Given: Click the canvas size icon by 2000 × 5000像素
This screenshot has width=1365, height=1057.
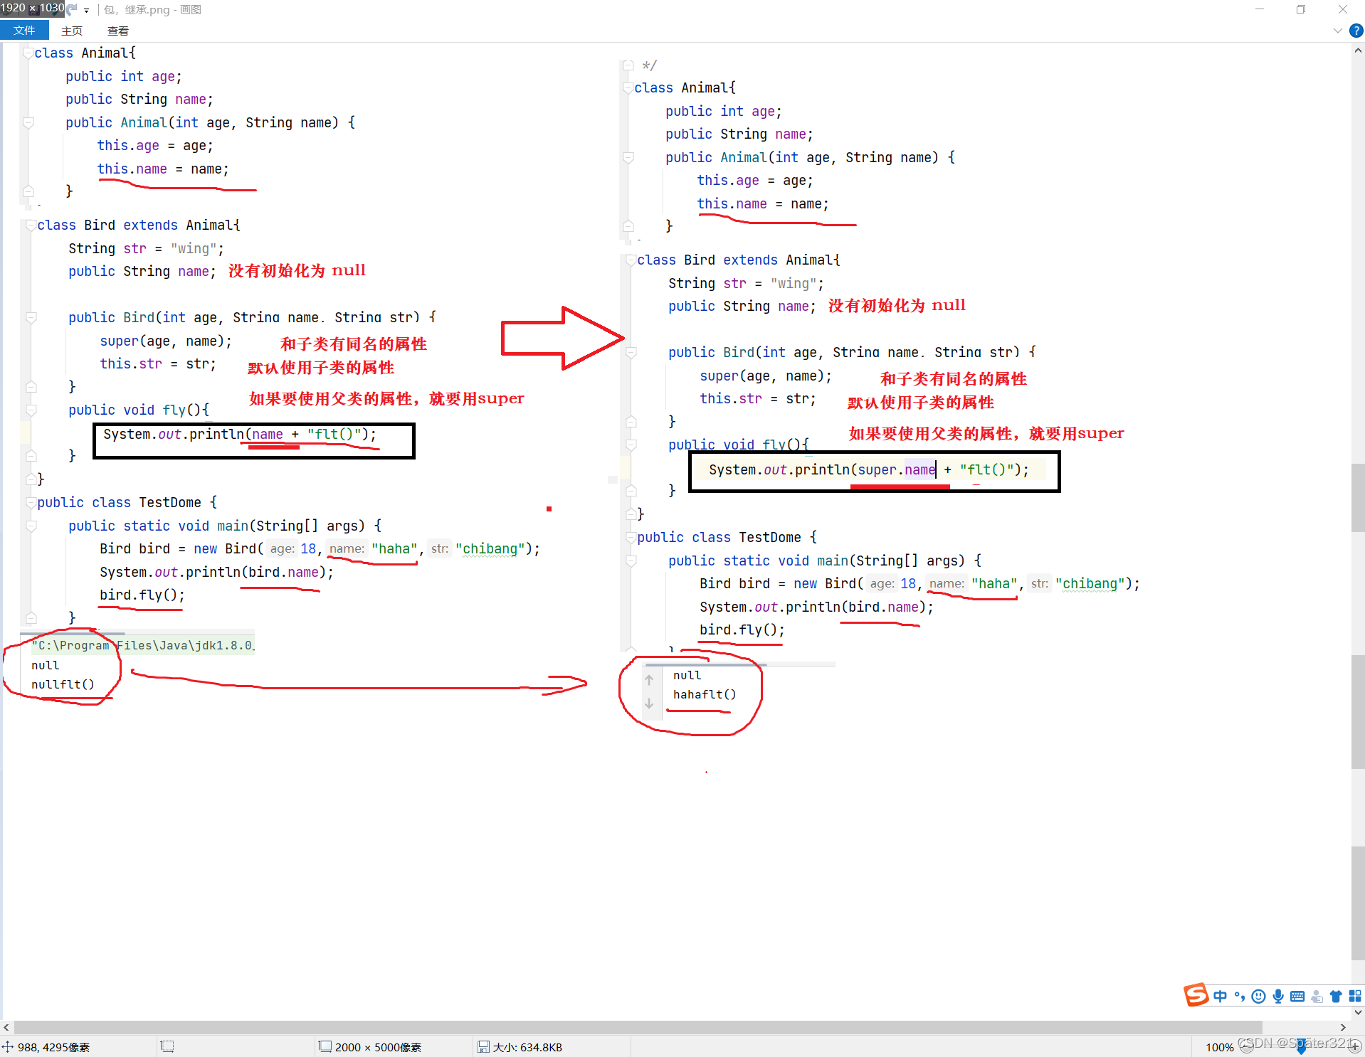Looking at the screenshot, I should 325,1046.
